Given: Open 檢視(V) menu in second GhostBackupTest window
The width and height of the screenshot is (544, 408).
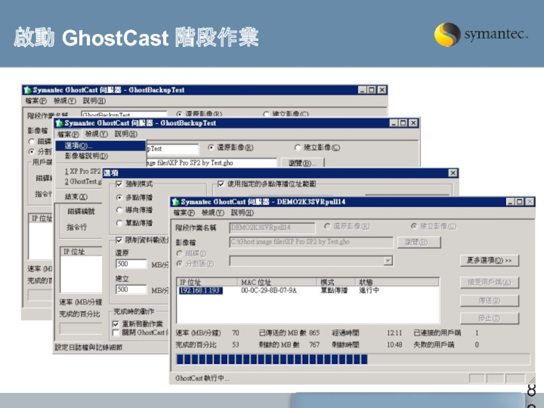Looking at the screenshot, I should pyautogui.click(x=97, y=134).
